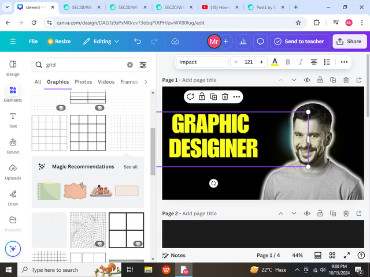Open the Uploads side panel

click(x=13, y=172)
